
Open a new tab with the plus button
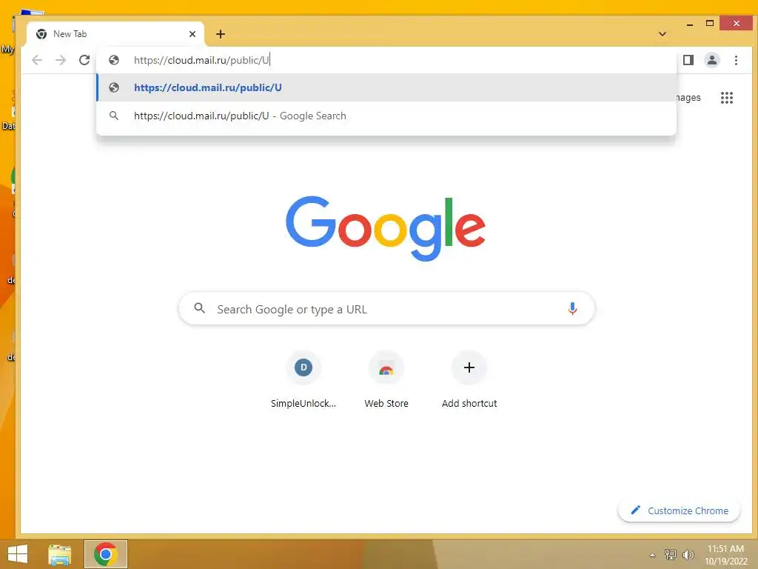(221, 34)
